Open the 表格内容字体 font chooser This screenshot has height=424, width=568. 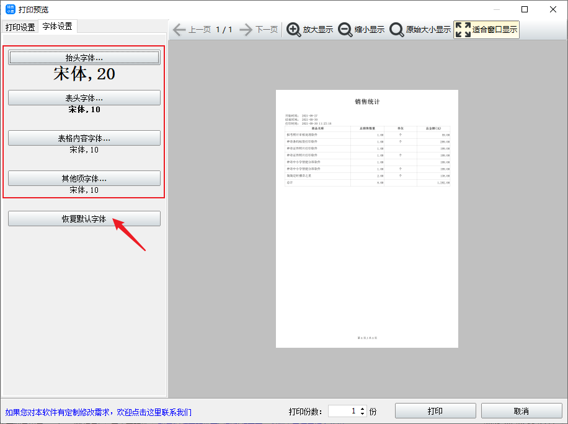tap(84, 138)
